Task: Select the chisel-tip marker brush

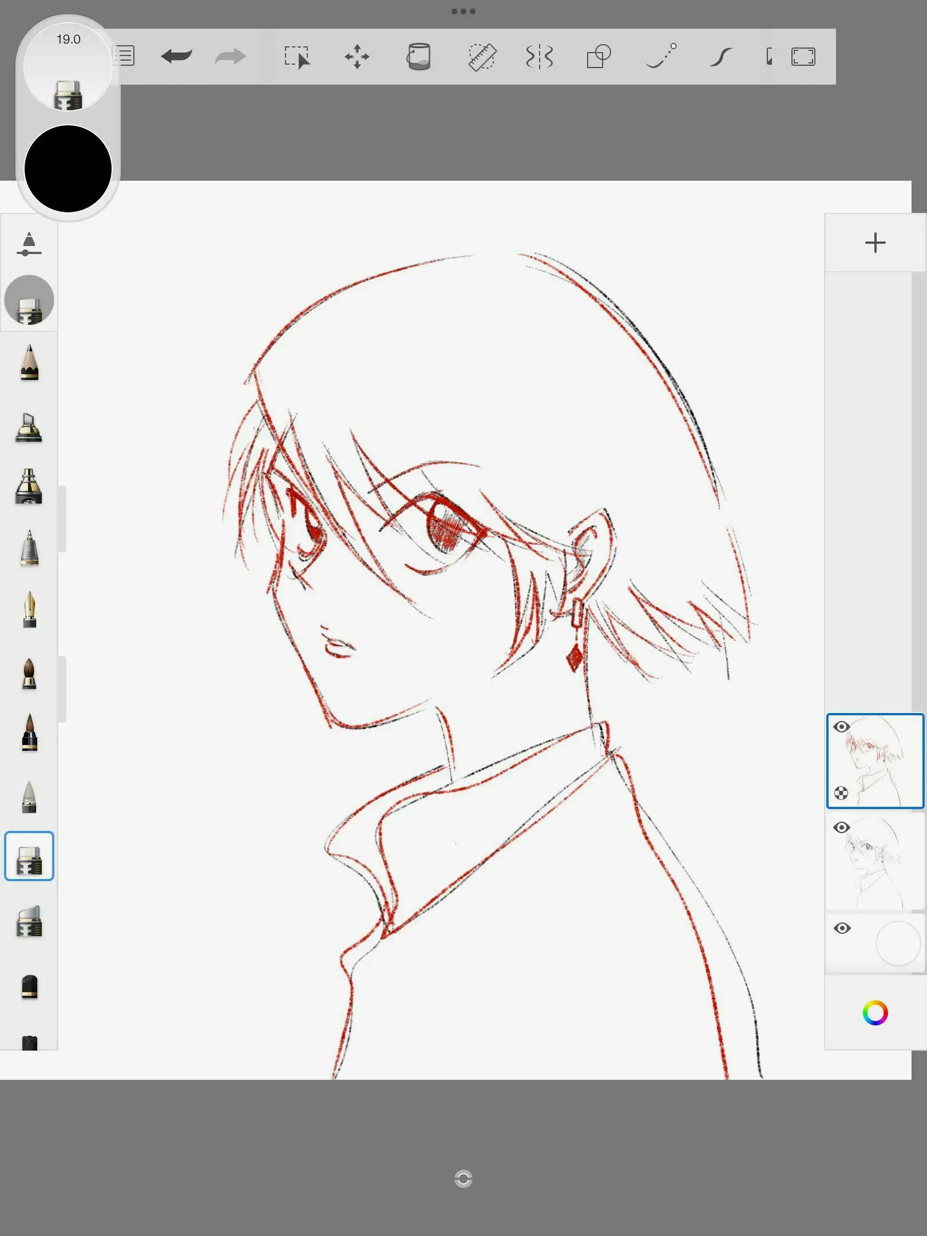Action: coord(29,427)
